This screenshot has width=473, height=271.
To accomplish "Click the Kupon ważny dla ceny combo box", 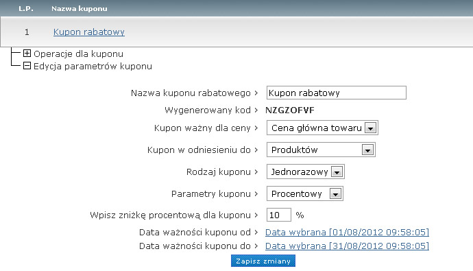I will point(322,128).
